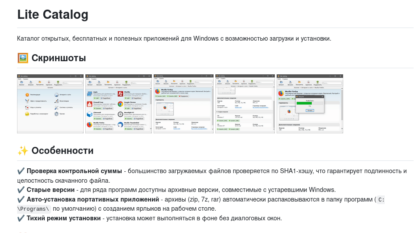This screenshot has height=233, width=418.
Task: Click the bold text Проверка контрольной суммы
Action: pos(74,171)
